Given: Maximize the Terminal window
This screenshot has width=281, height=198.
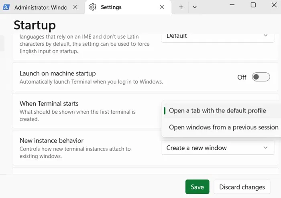Looking at the screenshot, I should tap(253, 5).
